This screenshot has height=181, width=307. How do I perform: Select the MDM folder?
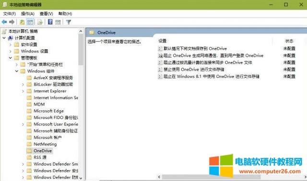[x=39, y=104]
